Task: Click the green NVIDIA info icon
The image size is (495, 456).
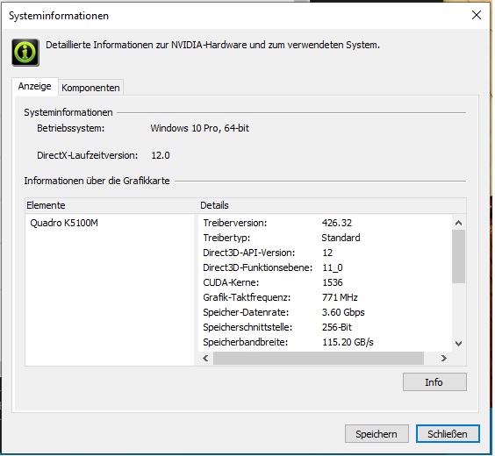Action: [25, 53]
